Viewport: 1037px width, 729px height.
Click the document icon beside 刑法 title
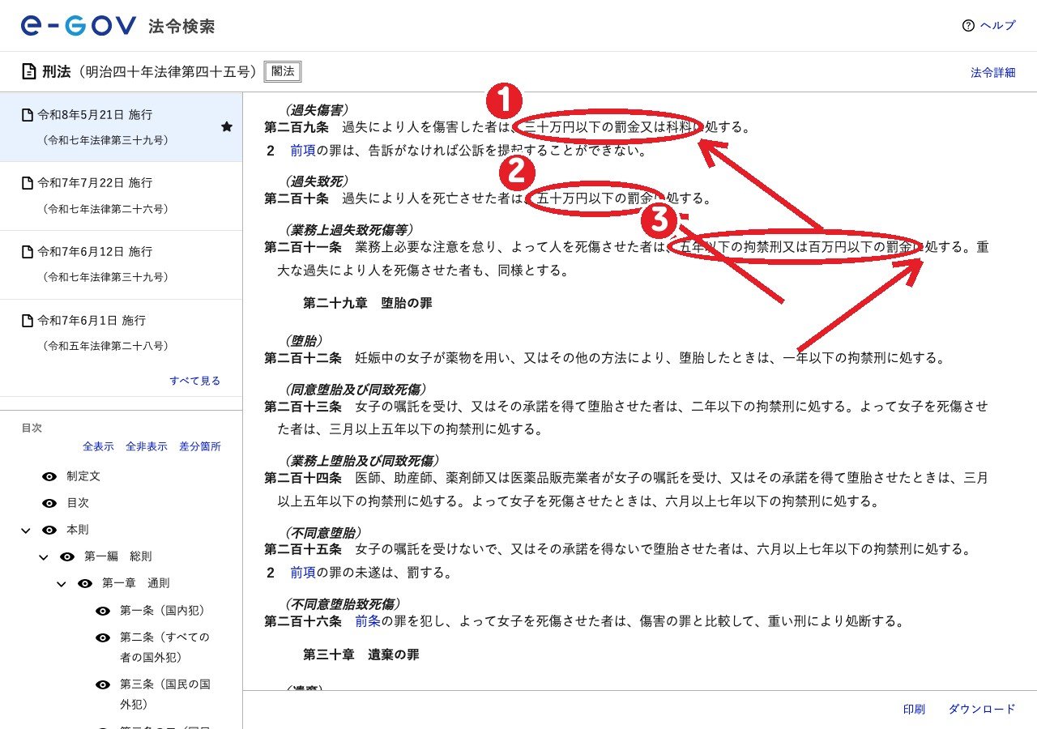point(29,72)
